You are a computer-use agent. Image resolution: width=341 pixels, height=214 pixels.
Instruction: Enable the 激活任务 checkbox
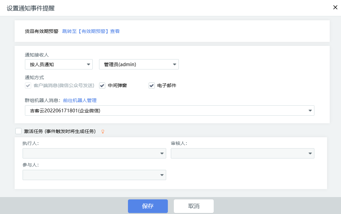19,131
